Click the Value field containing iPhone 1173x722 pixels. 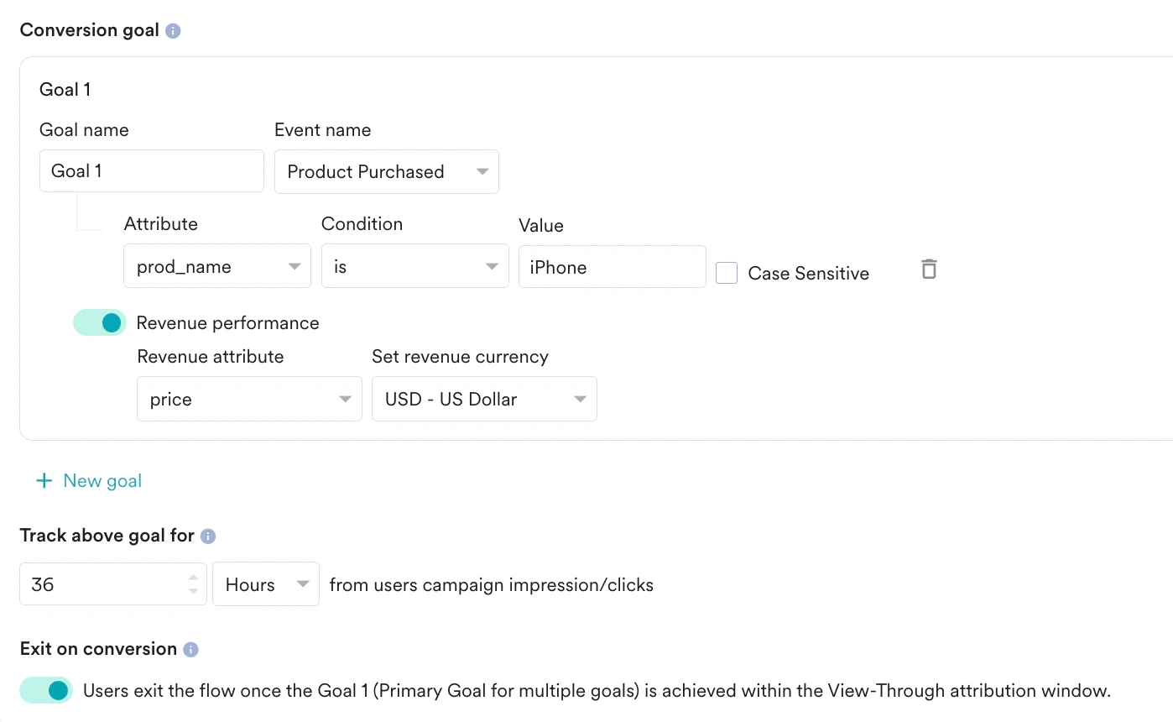tap(612, 267)
